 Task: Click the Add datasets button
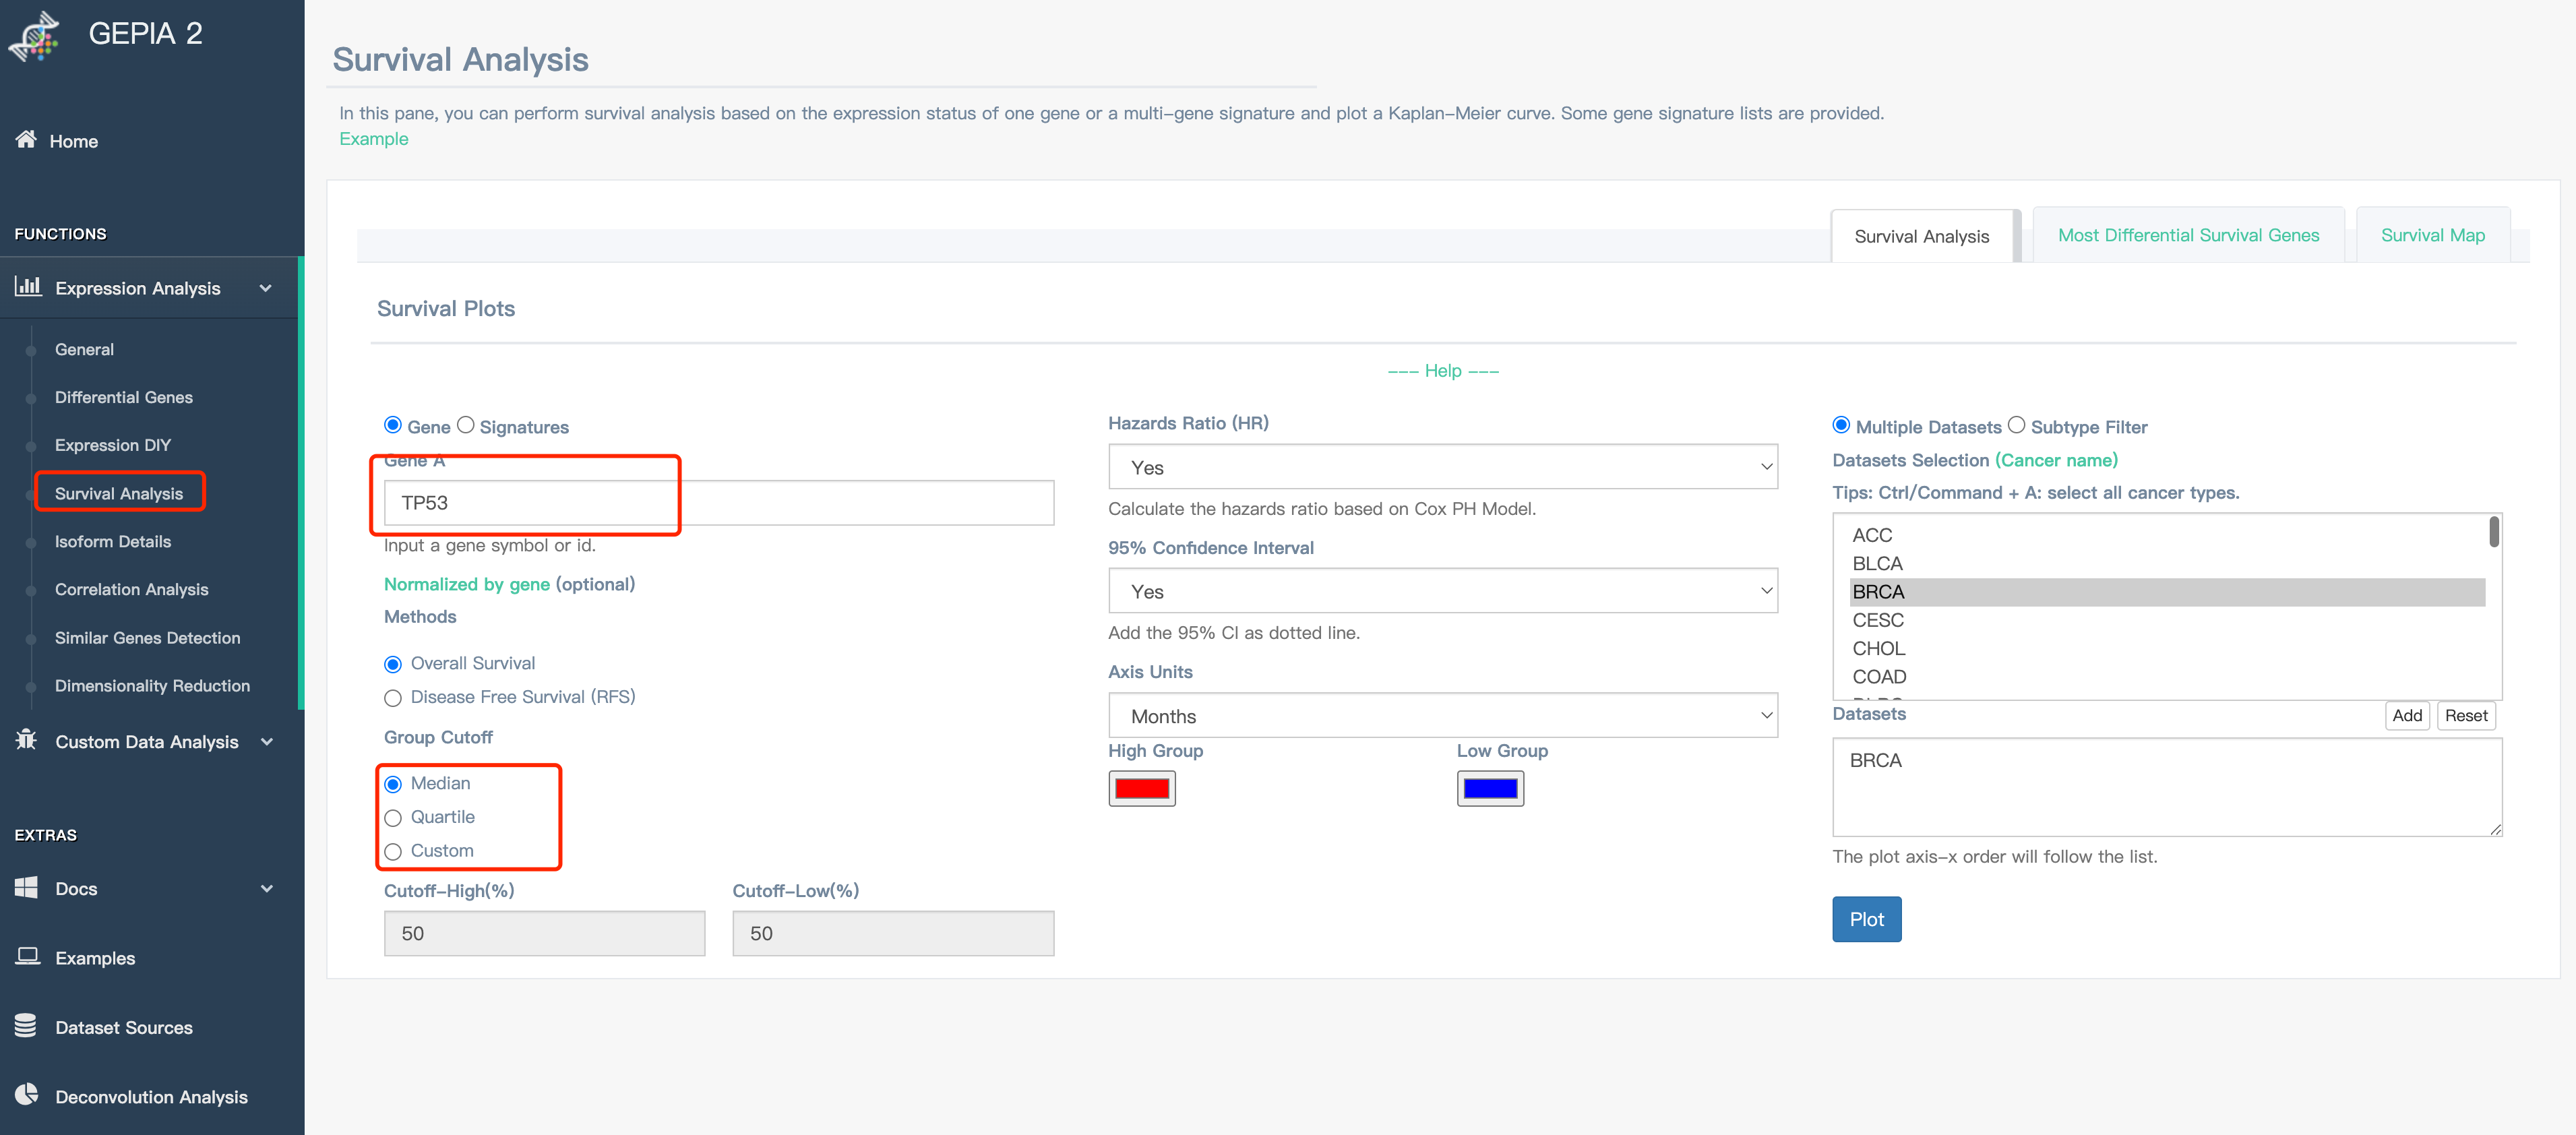(x=2406, y=715)
